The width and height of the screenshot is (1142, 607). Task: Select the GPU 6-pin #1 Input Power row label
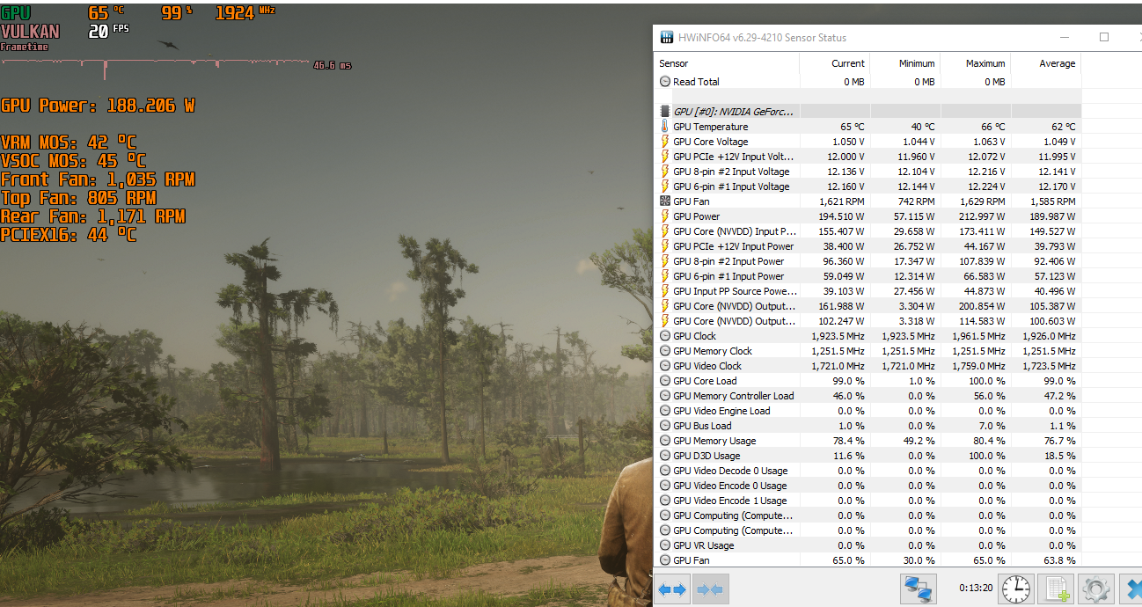pyautogui.click(x=728, y=276)
